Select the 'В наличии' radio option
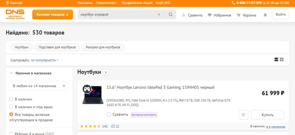Screen dimensions: 295x135 [x=11, y=99]
